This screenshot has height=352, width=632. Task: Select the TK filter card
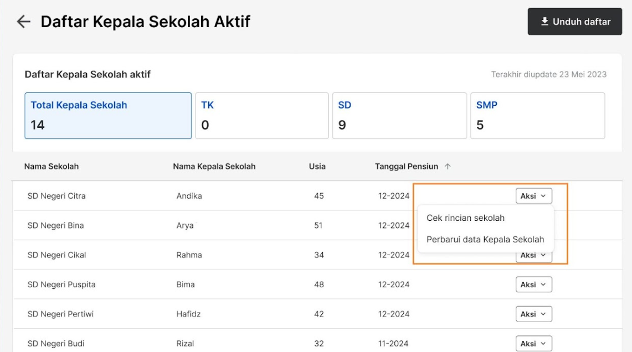(262, 116)
